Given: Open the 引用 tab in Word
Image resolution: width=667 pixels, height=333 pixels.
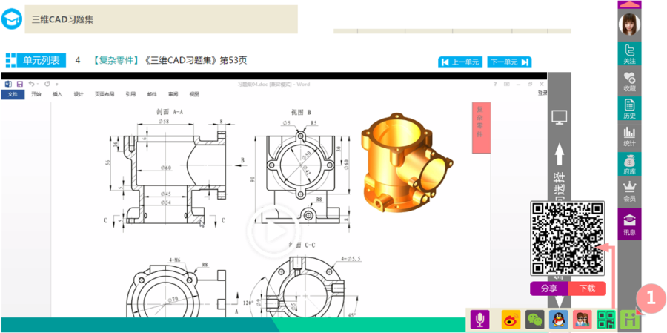Looking at the screenshot, I should pyautogui.click(x=130, y=94).
